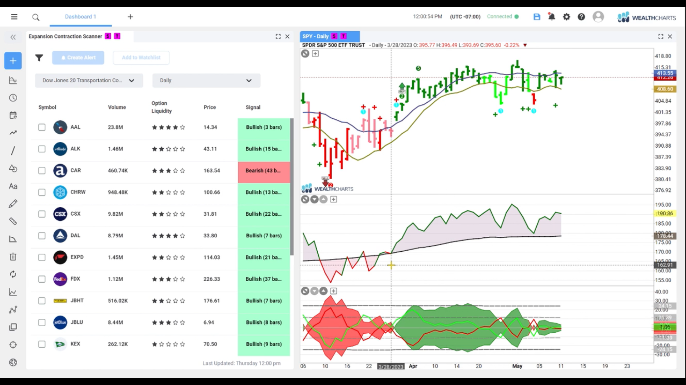Check the AAL row checkbox
The image size is (686, 385).
point(42,127)
